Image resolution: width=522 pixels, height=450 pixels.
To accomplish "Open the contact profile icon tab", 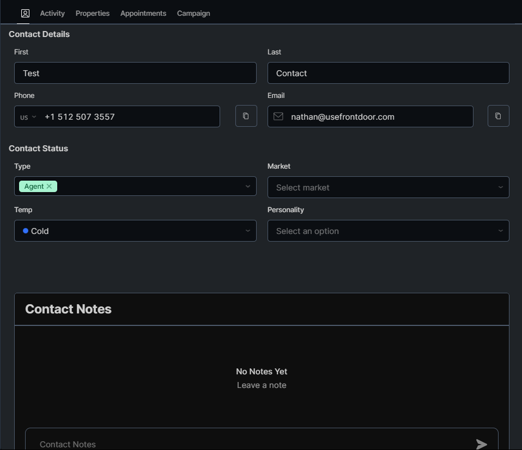I will pyautogui.click(x=25, y=13).
